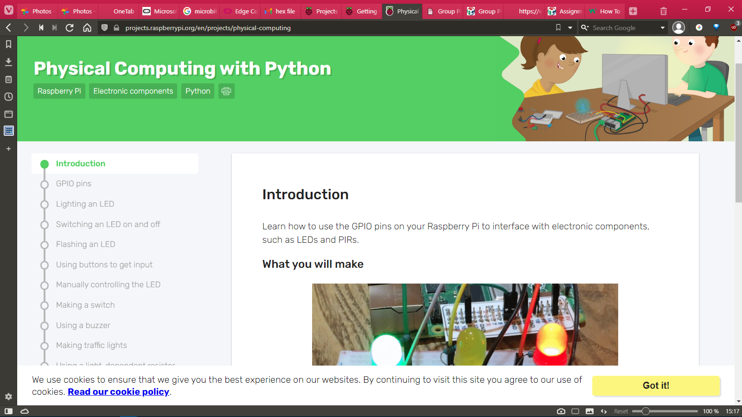Viewport: 742px width, 417px height.
Task: Open the History panel in sidebar
Action: [x=8, y=97]
